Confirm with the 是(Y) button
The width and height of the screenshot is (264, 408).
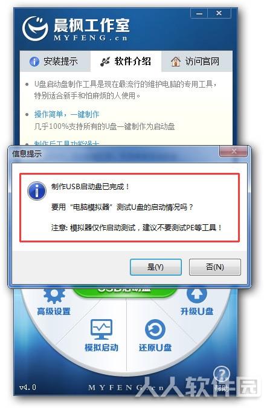point(155,267)
